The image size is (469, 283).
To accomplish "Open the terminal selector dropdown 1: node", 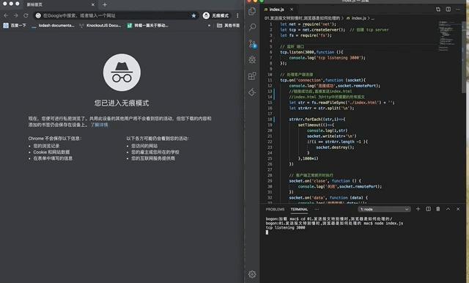I will 384,210.
